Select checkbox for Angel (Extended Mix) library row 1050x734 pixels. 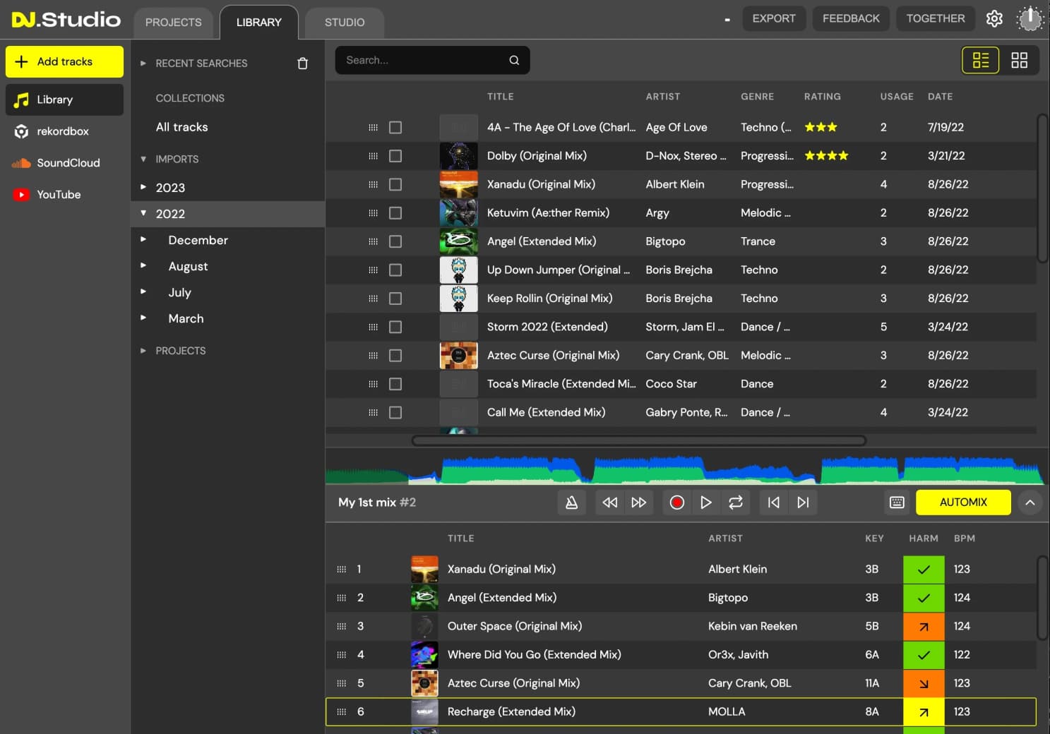395,241
